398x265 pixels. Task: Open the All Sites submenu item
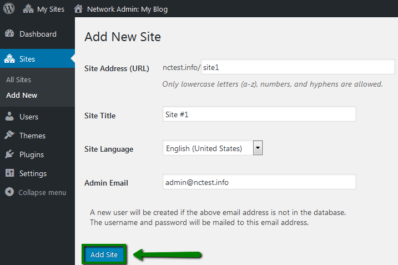[18, 80]
